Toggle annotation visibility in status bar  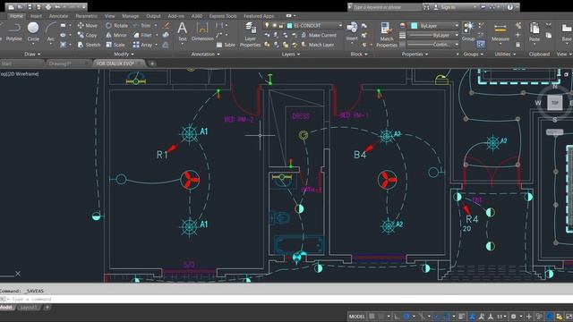click(x=472, y=316)
